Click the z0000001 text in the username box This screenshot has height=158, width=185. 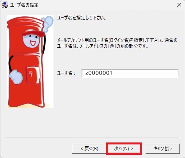tap(99, 73)
